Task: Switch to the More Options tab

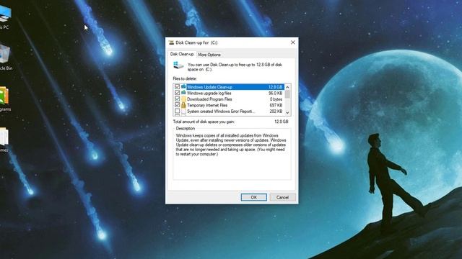Action: click(x=209, y=55)
